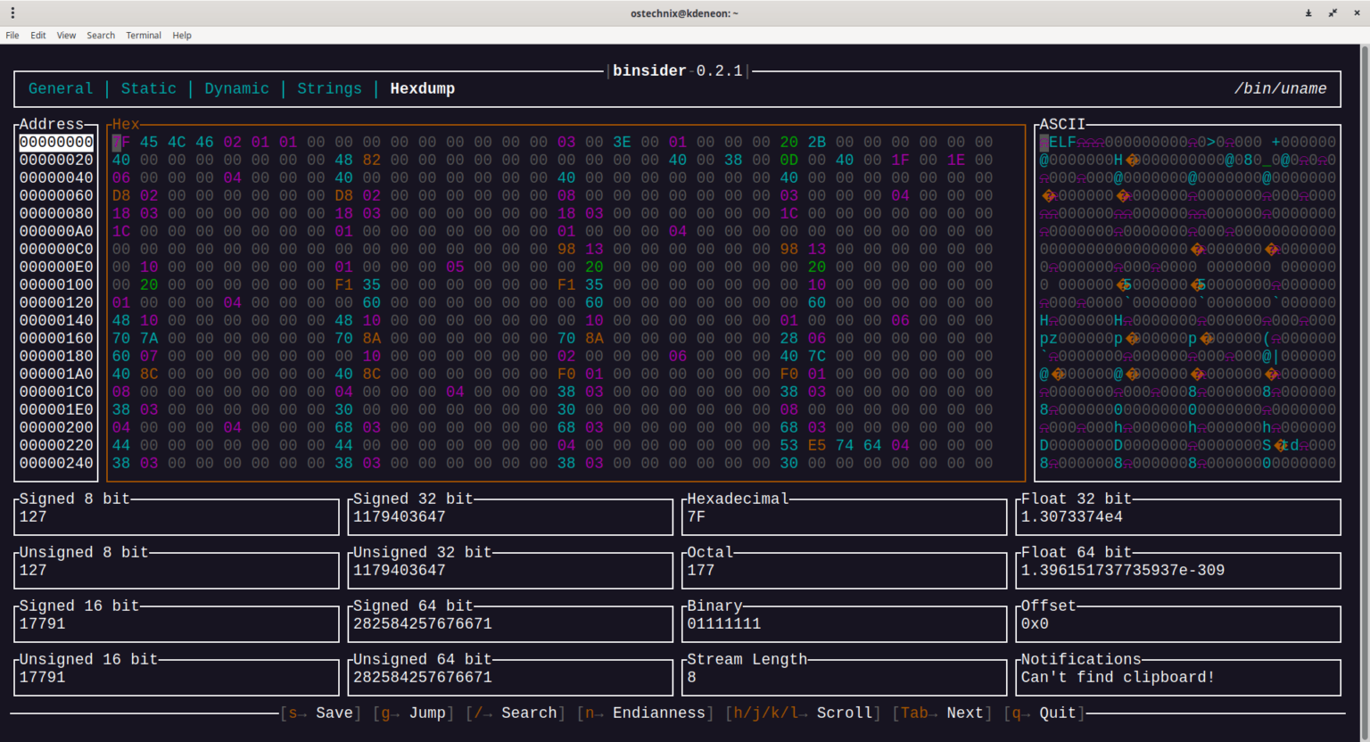
Task: Open the Strings tab
Action: click(x=329, y=88)
